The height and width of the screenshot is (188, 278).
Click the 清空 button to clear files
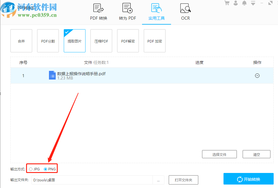pos(256,154)
